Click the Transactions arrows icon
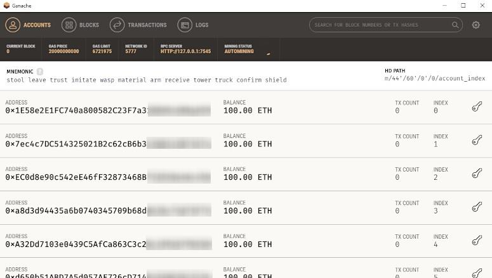Screen dimensions: 492x278 click(x=117, y=25)
